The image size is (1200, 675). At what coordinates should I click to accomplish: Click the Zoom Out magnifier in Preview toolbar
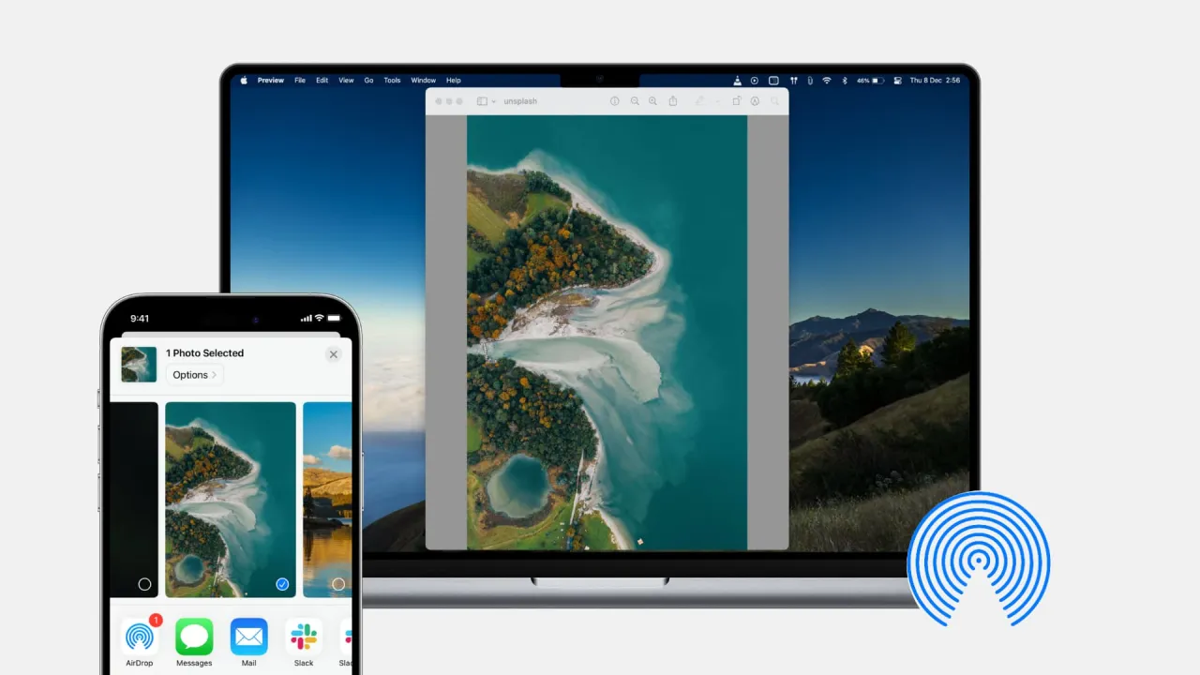pos(635,100)
